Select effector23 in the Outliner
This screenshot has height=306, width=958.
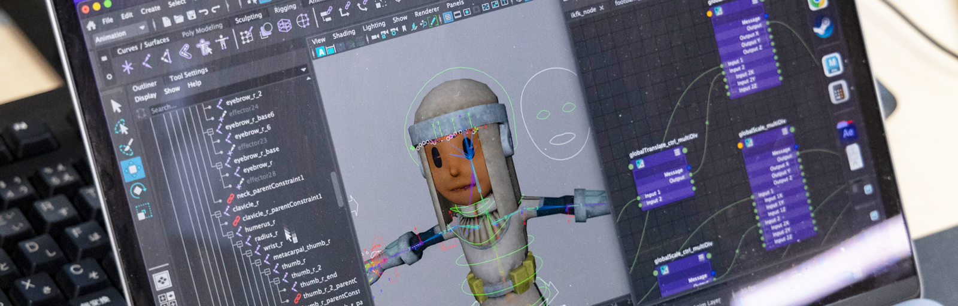point(253,143)
